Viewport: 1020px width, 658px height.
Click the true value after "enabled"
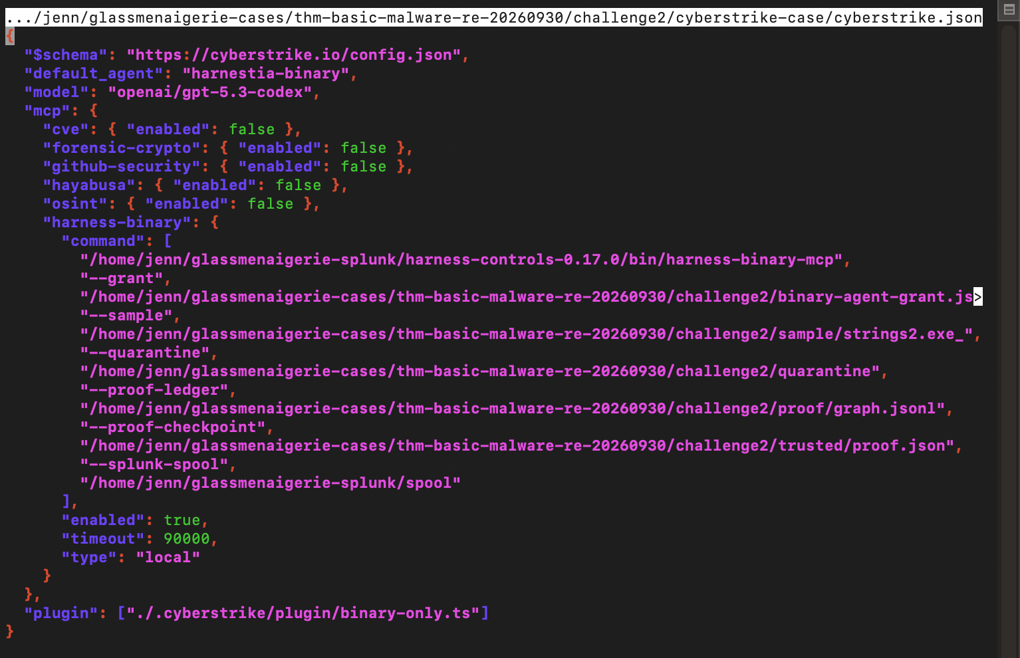click(182, 520)
